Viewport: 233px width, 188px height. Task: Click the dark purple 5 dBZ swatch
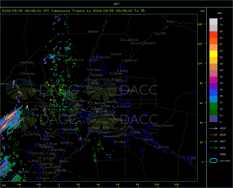213,119
